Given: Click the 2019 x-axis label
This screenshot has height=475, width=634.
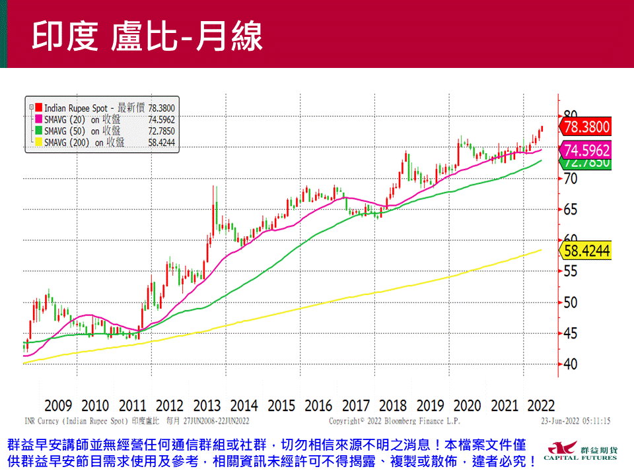Looking at the screenshot, I should point(430,406).
